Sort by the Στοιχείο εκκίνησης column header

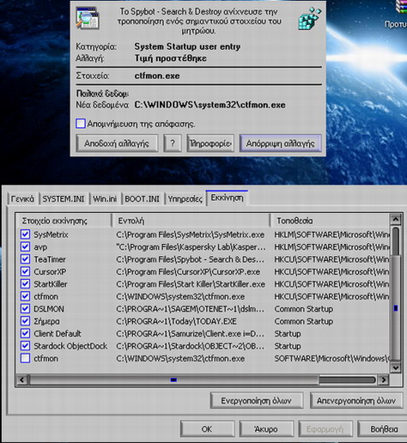[x=64, y=221]
